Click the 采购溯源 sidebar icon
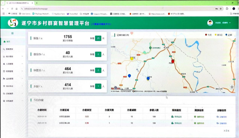Image resolution: width=239 pixels, height=138 pixels. 4,101
